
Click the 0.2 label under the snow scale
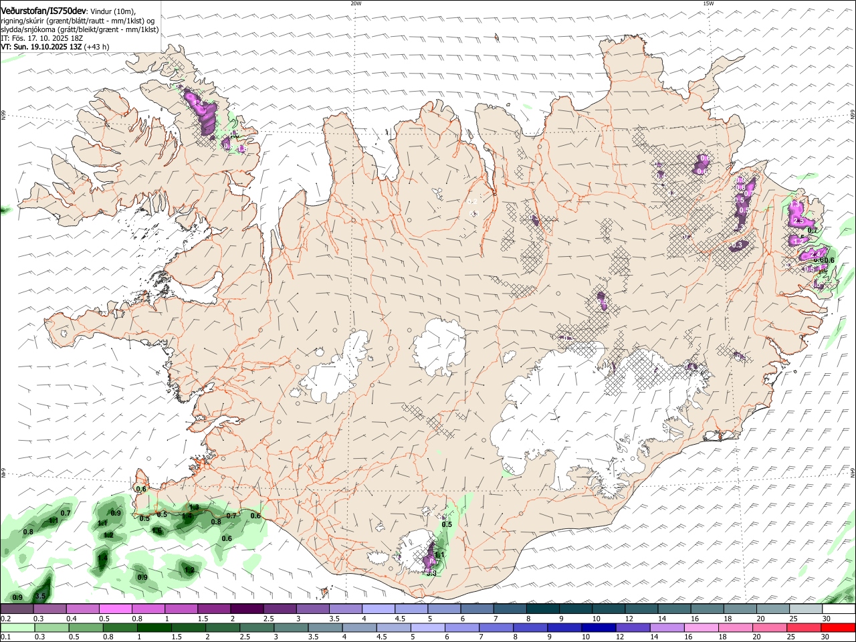5,619
